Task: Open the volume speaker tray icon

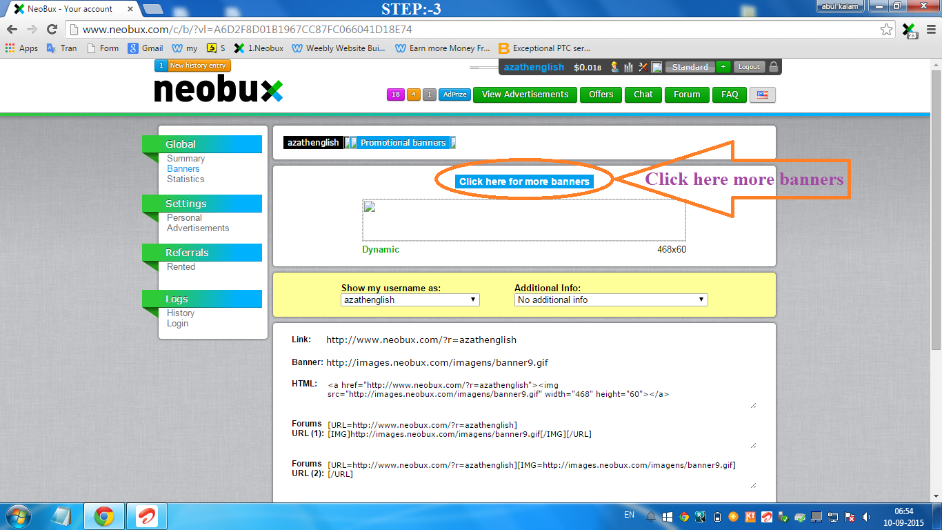Action: coord(866,517)
